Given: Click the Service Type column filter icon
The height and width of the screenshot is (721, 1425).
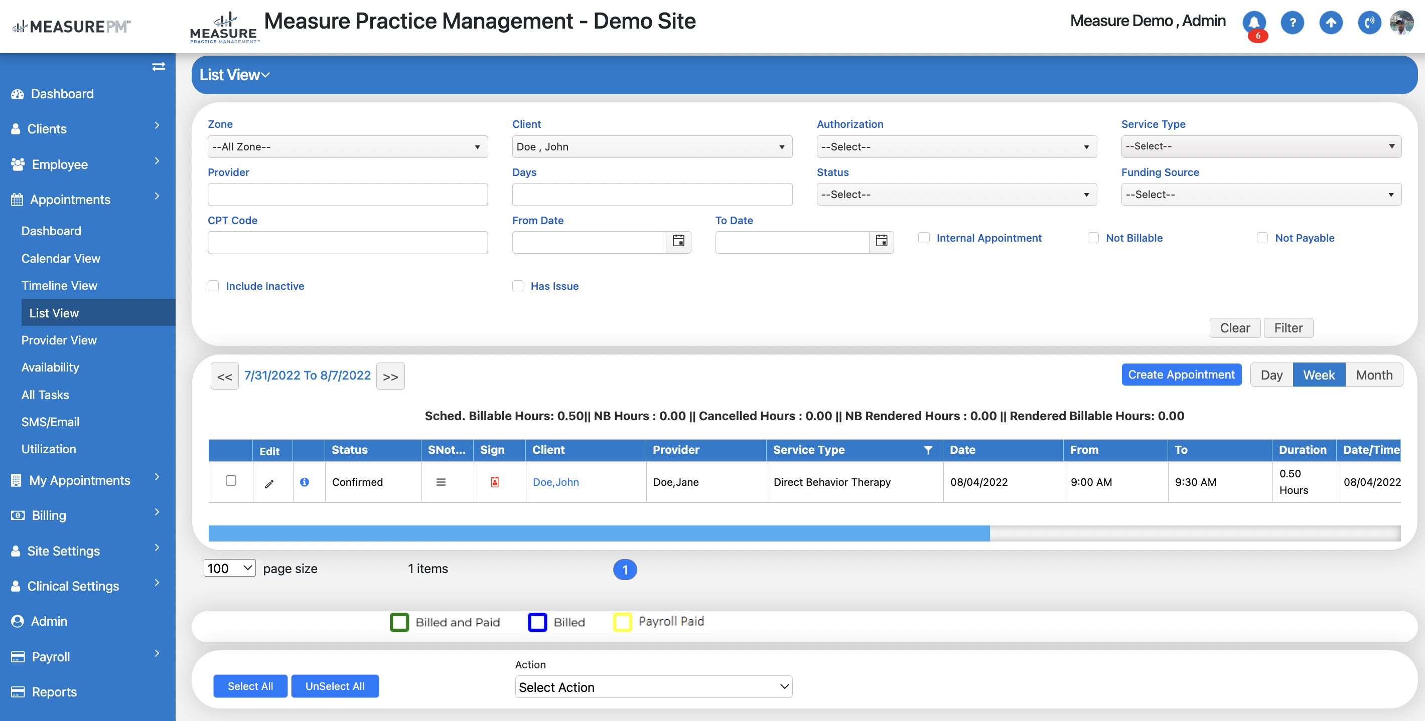Looking at the screenshot, I should tap(928, 450).
